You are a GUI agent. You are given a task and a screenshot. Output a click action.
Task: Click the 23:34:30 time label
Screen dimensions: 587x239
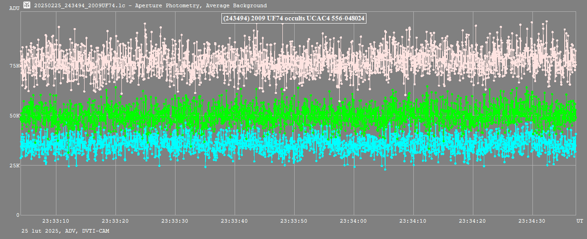tap(532, 221)
